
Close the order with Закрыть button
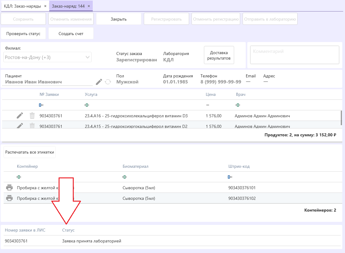coord(119,19)
